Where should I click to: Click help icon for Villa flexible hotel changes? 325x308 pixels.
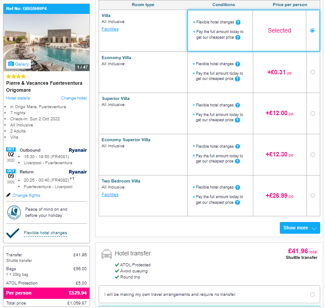238,22
